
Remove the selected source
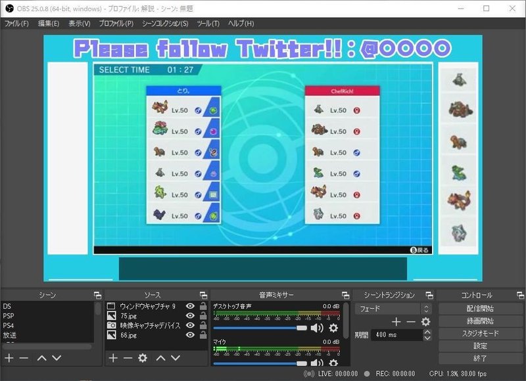[x=128, y=358]
